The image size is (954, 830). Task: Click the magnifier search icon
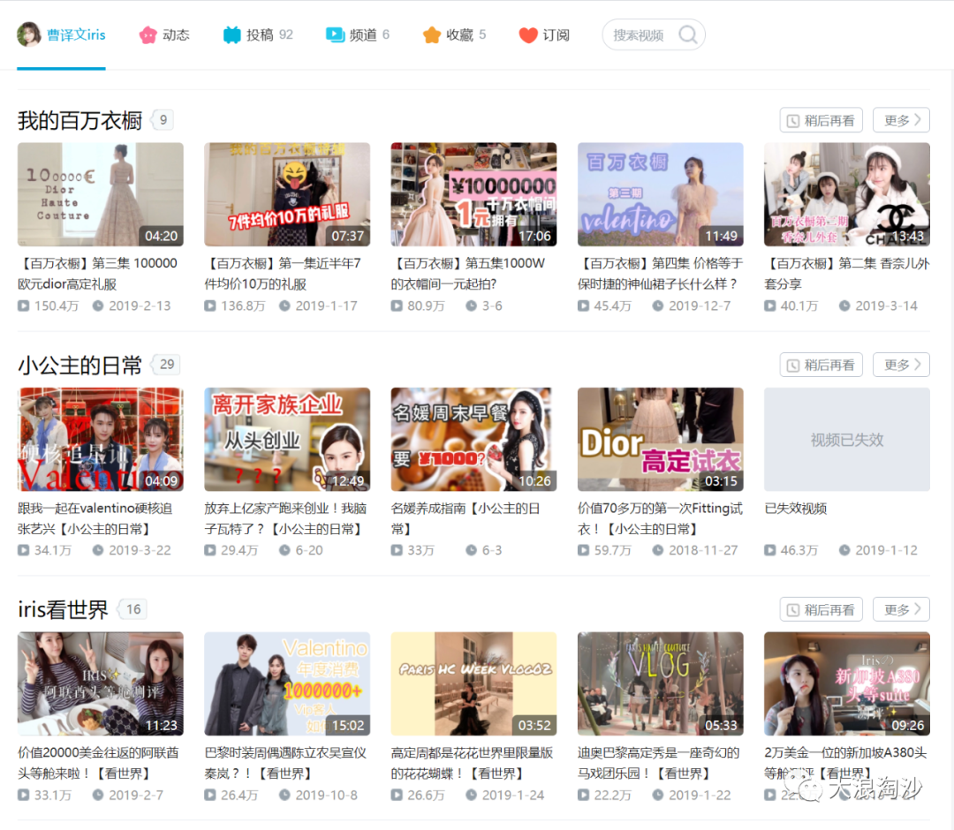(687, 35)
